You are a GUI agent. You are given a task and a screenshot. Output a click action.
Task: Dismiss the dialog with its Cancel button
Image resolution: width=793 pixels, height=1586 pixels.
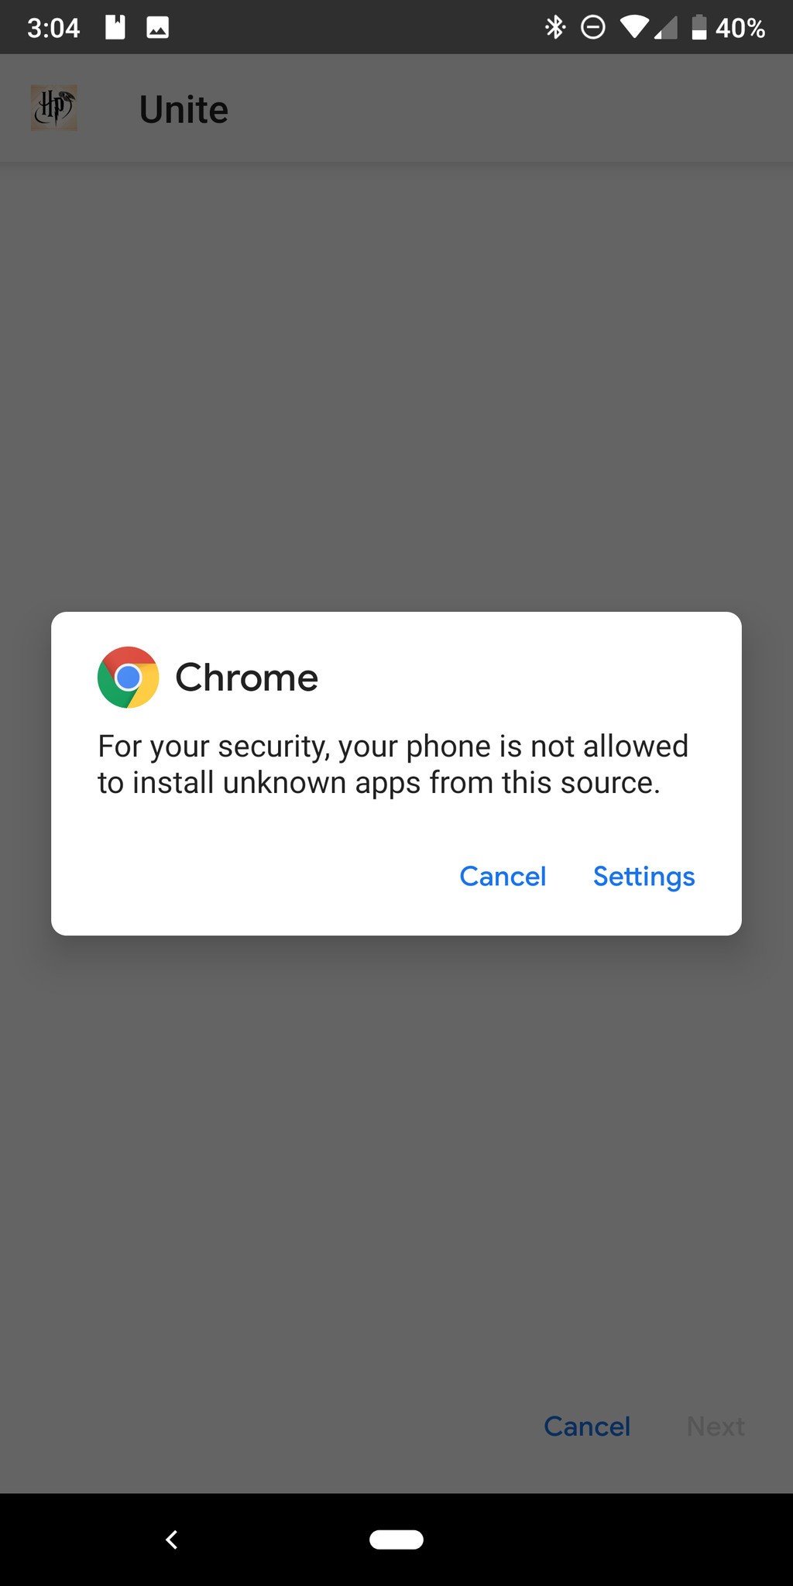pos(503,877)
